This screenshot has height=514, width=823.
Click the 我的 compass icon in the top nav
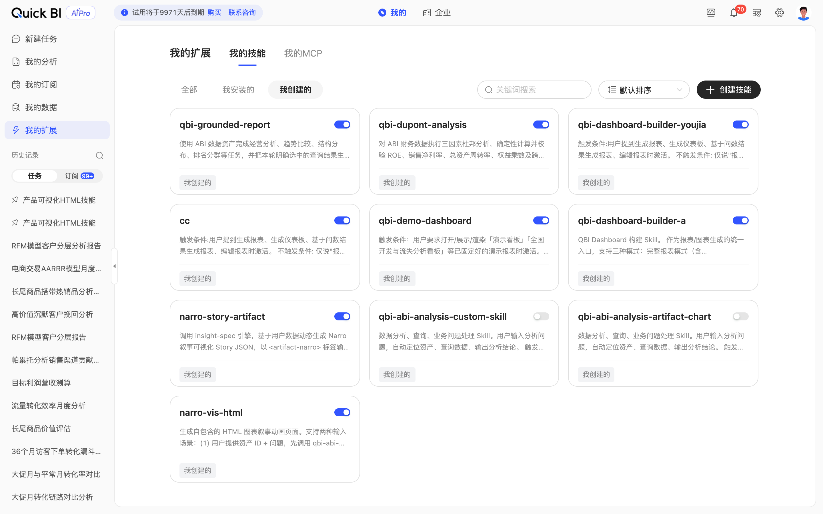point(382,13)
